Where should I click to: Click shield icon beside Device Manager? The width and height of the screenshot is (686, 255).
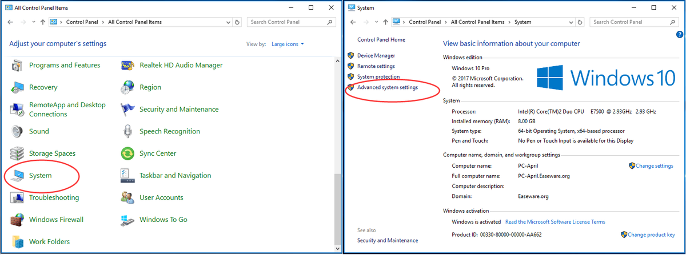click(x=351, y=55)
